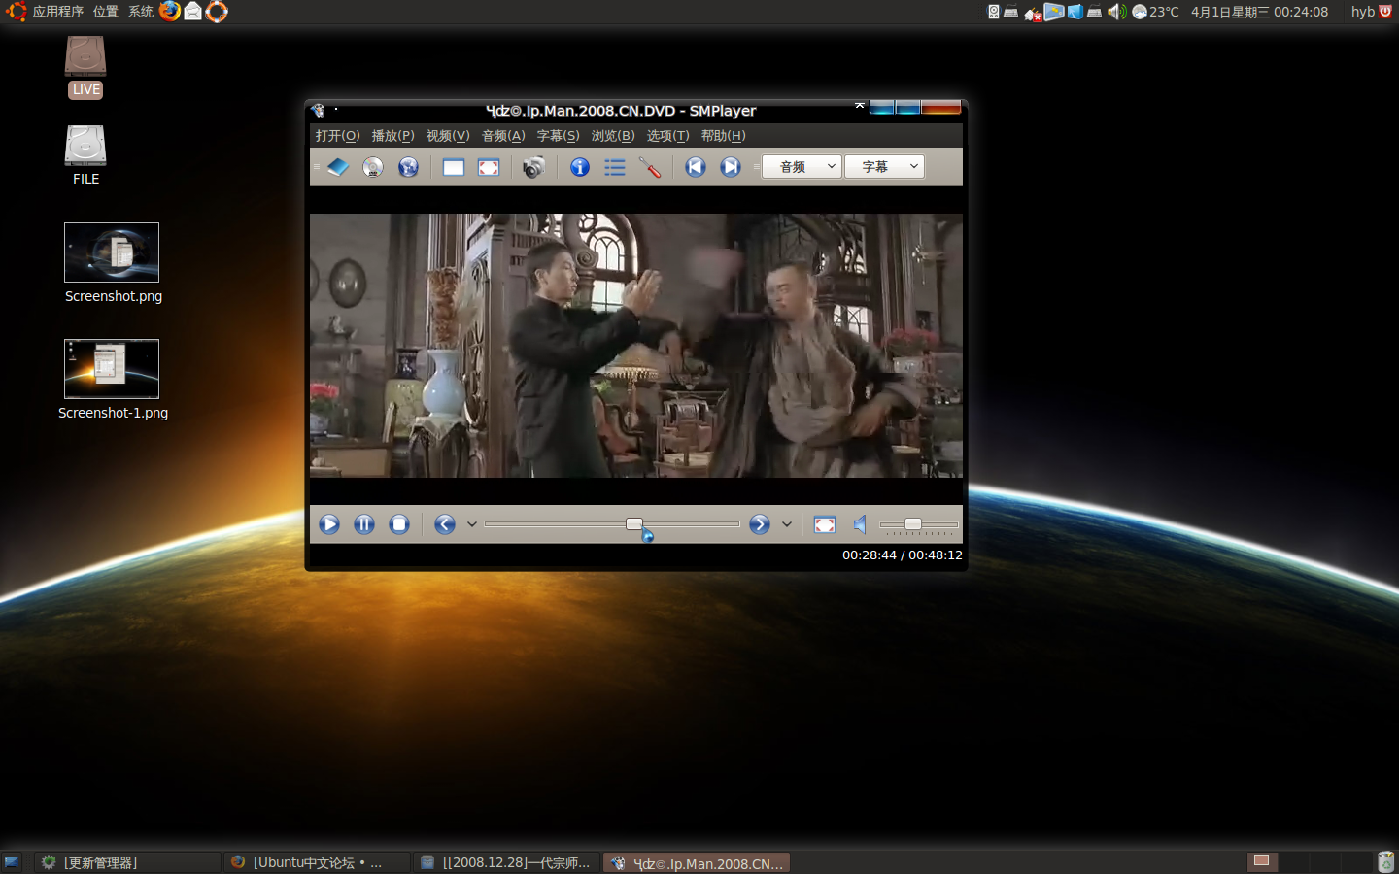Take a screenshot with the camera icon
Screen dimensions: 1399x874
[x=533, y=167]
